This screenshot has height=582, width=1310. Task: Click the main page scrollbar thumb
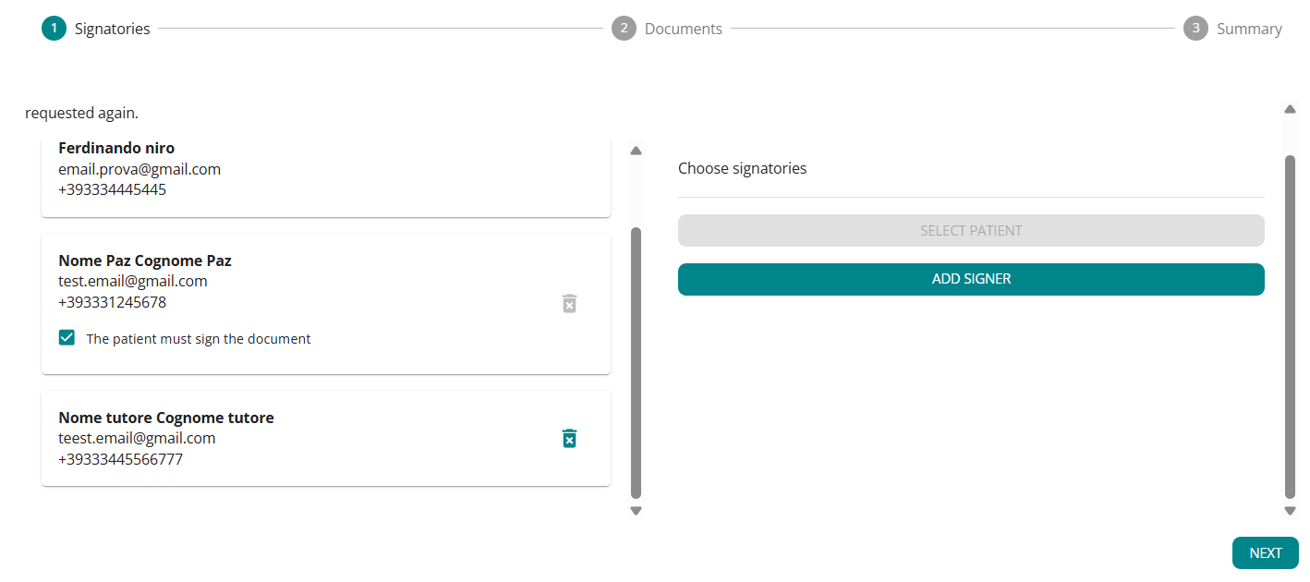(x=1291, y=327)
